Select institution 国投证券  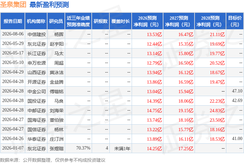click(x=37, y=101)
